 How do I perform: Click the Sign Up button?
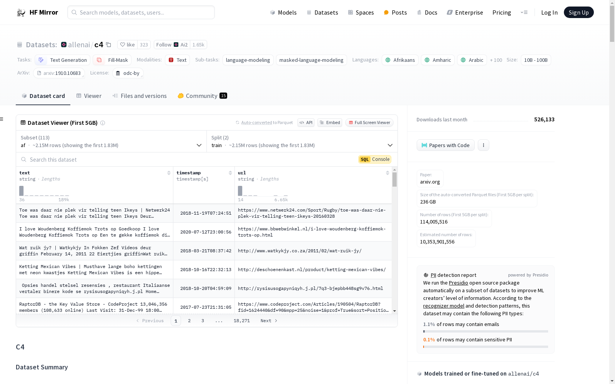pyautogui.click(x=578, y=12)
